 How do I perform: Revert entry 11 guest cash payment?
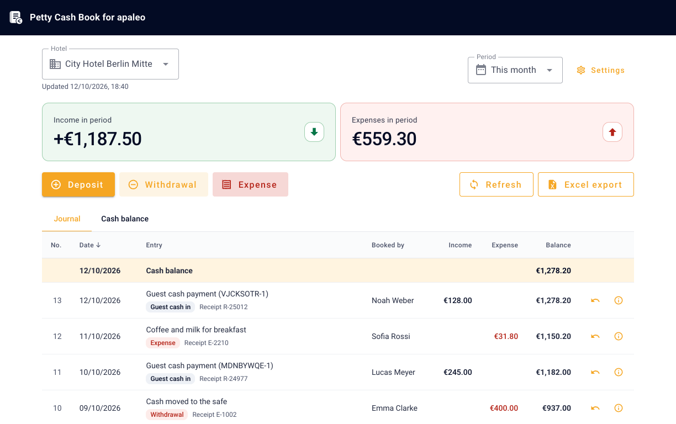595,372
